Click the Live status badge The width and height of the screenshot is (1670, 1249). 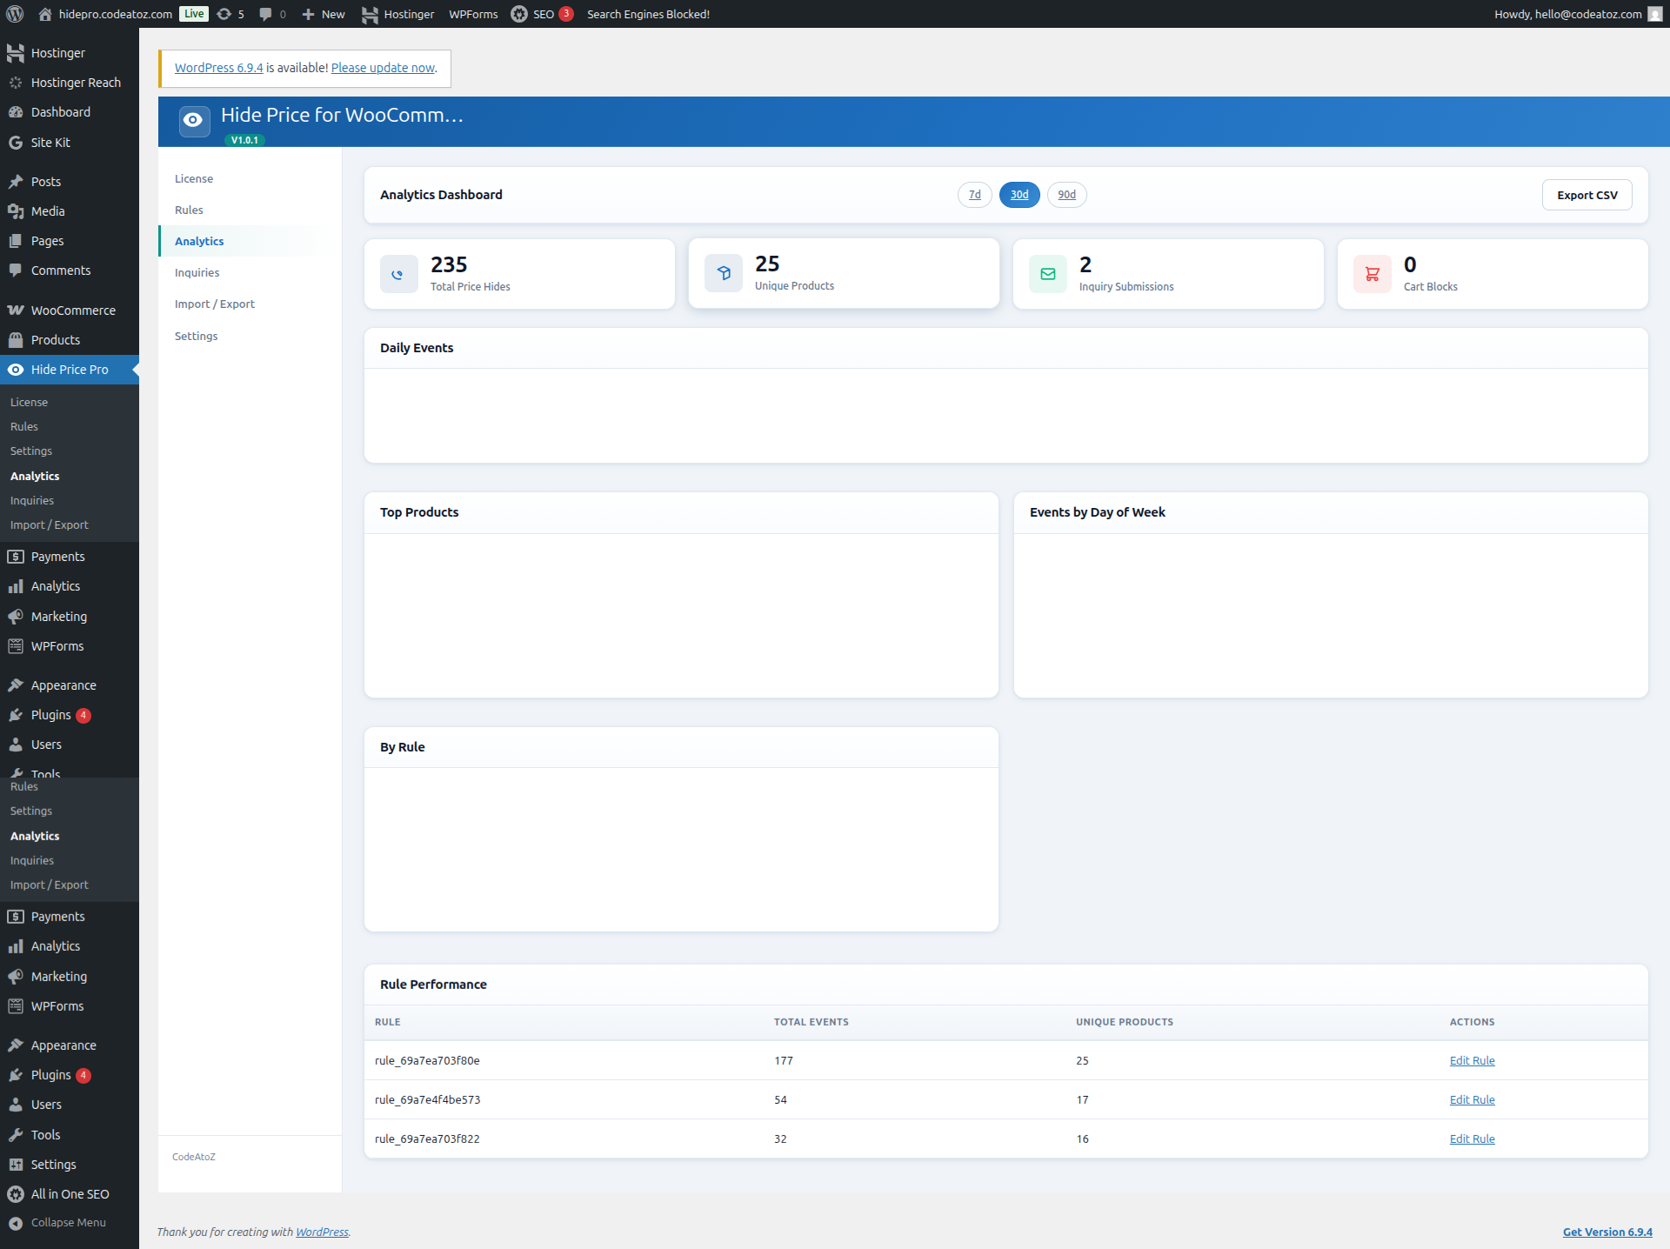tap(194, 14)
